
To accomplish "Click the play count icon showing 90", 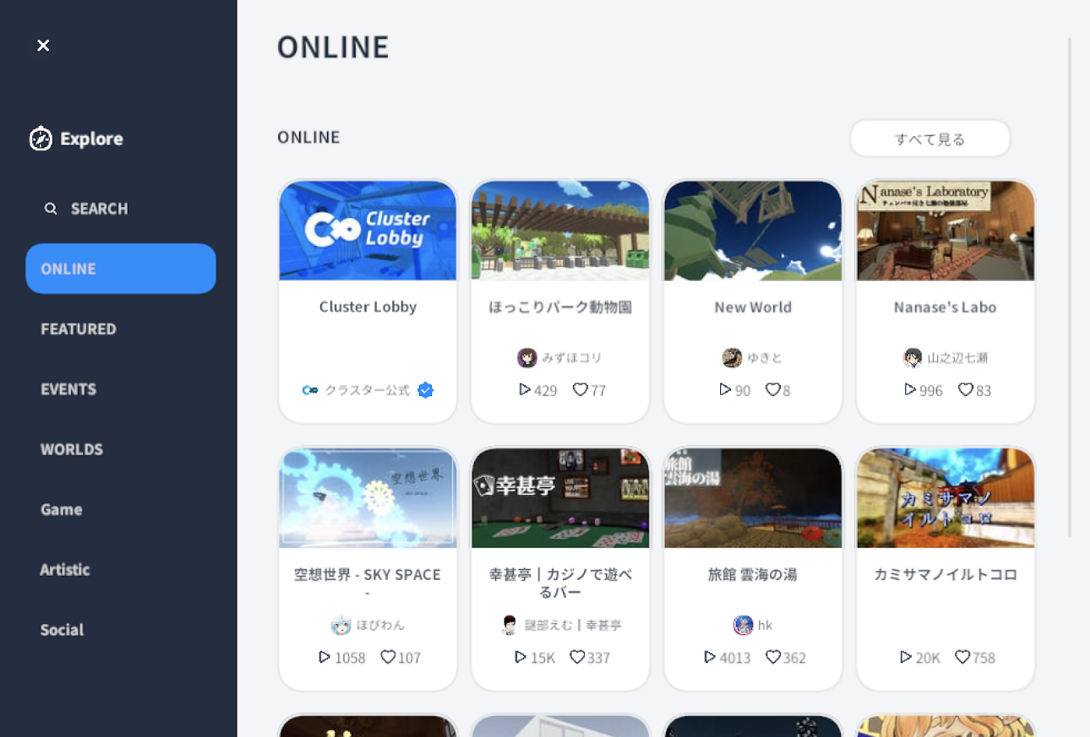I will [725, 389].
